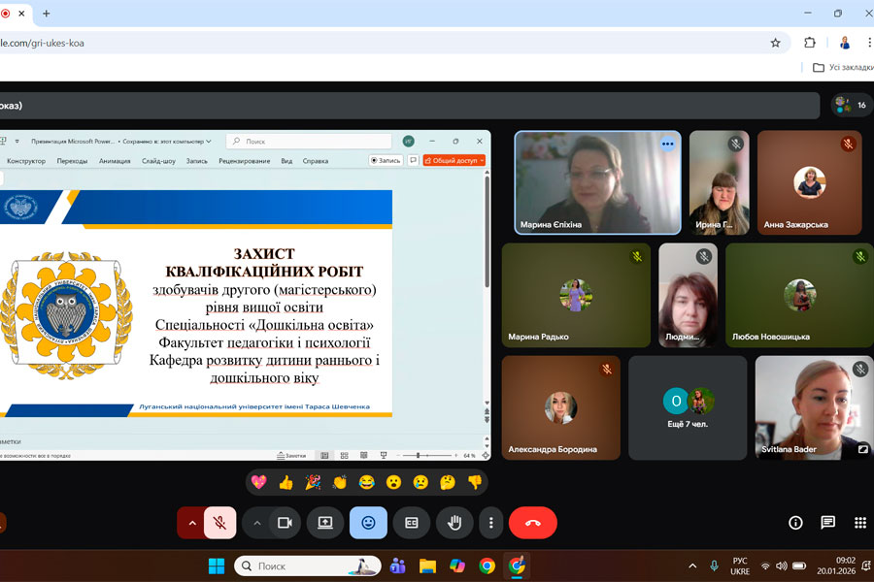
Task: Send the surprised face reaction
Action: (x=393, y=482)
